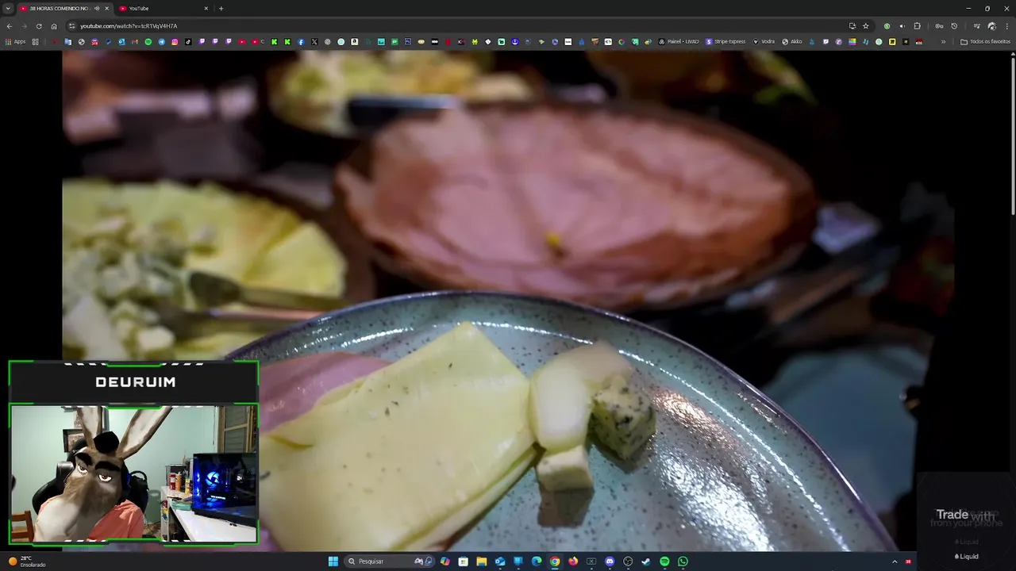Open WhatsApp from the taskbar
Viewport: 1016px width, 571px height.
point(683,561)
